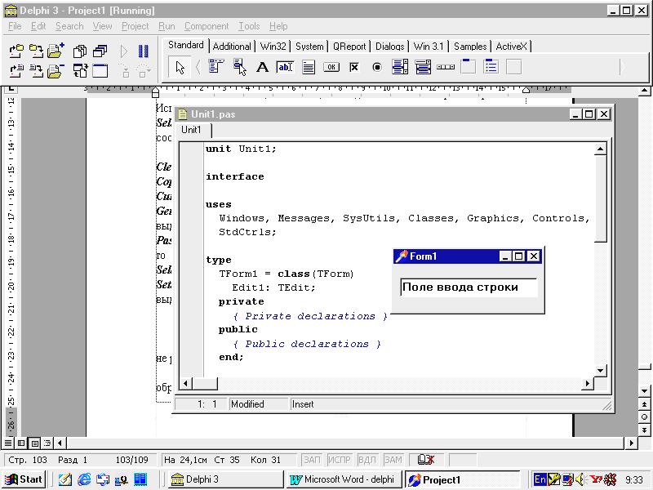Select the ListBox component
Screen dimensions: 653x490
pos(400,67)
